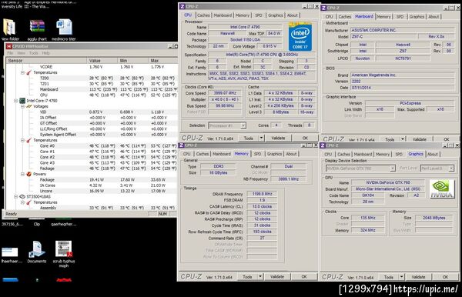This screenshot has width=462, height=297.
Task: Switch to SPD tab in CPU-Z processor window
Action: (259, 15)
